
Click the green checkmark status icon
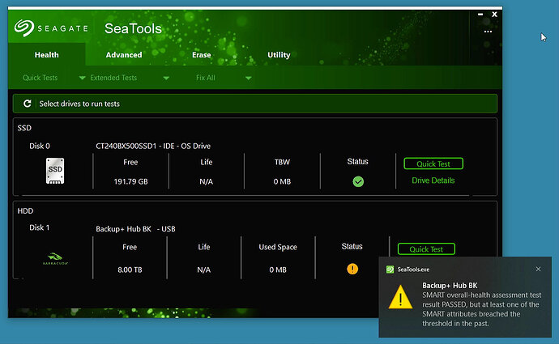point(358,181)
